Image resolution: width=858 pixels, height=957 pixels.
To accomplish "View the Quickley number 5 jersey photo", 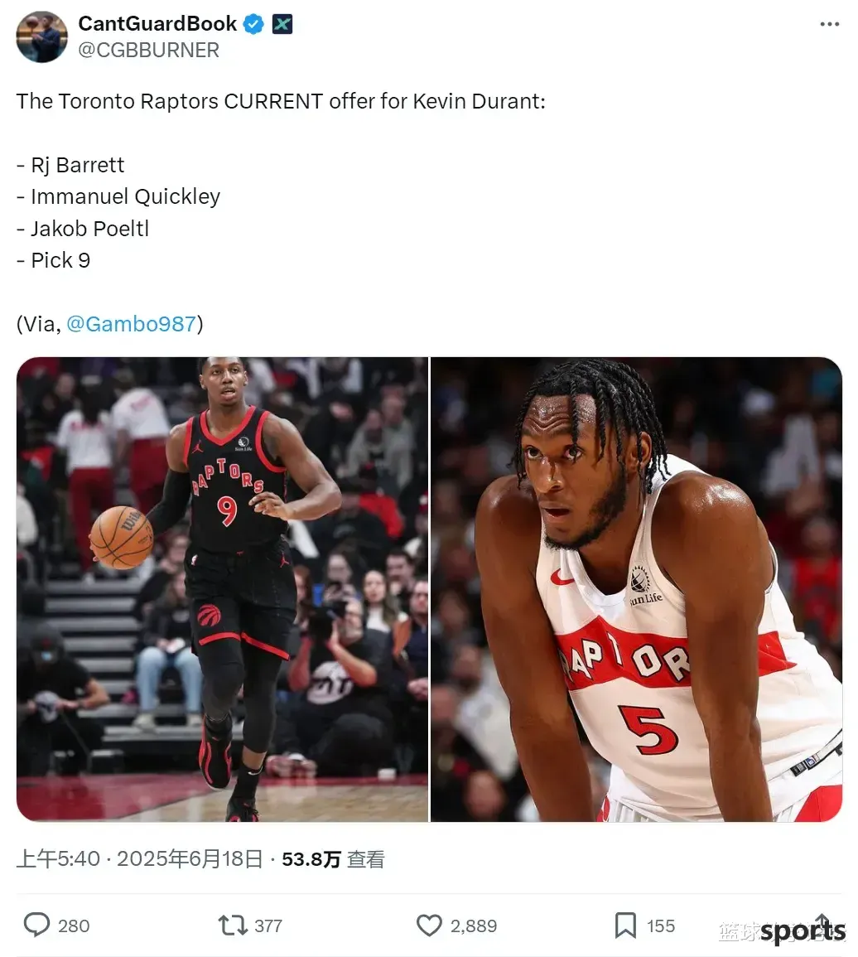I will click(637, 590).
